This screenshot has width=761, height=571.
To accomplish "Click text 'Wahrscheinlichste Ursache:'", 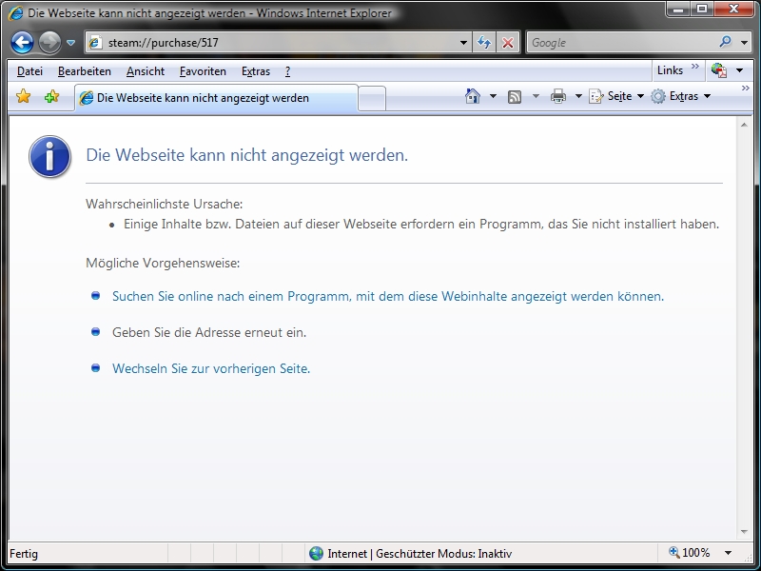I will click(x=164, y=204).
